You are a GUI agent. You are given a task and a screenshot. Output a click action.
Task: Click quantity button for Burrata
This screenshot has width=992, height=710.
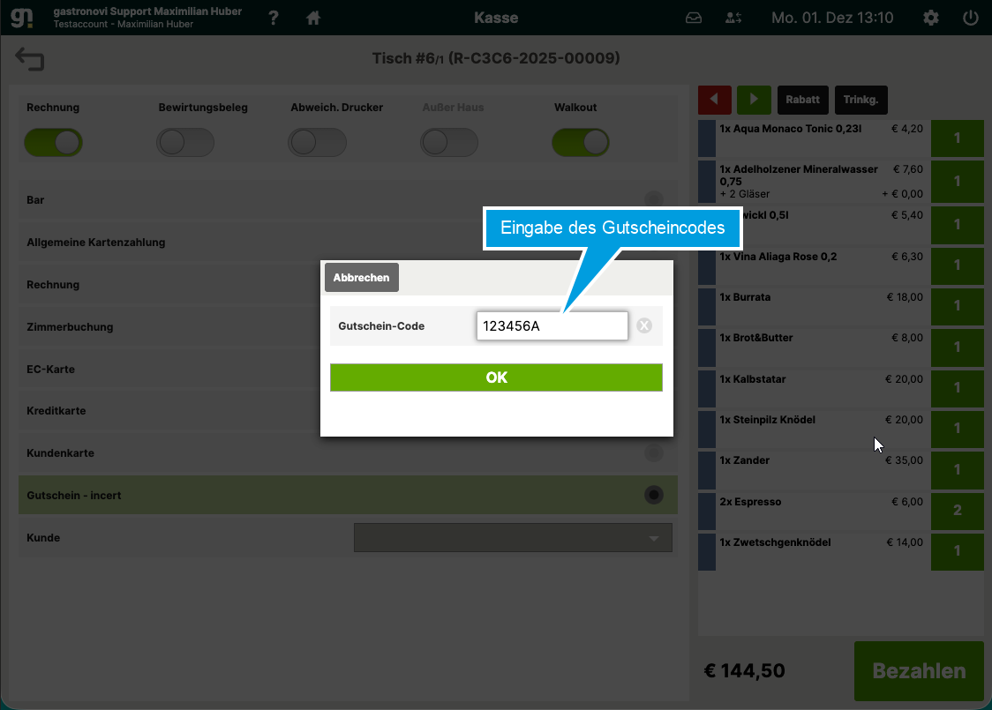tap(957, 305)
